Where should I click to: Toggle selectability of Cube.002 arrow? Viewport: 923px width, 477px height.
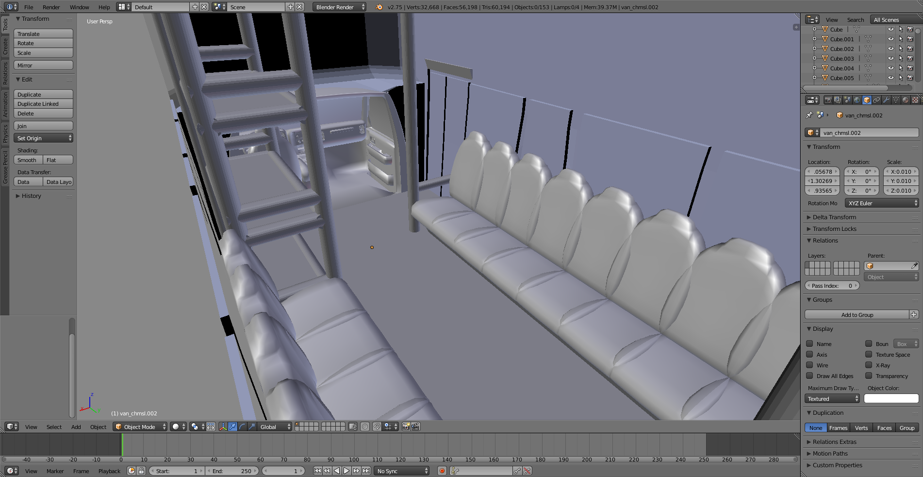tap(901, 49)
